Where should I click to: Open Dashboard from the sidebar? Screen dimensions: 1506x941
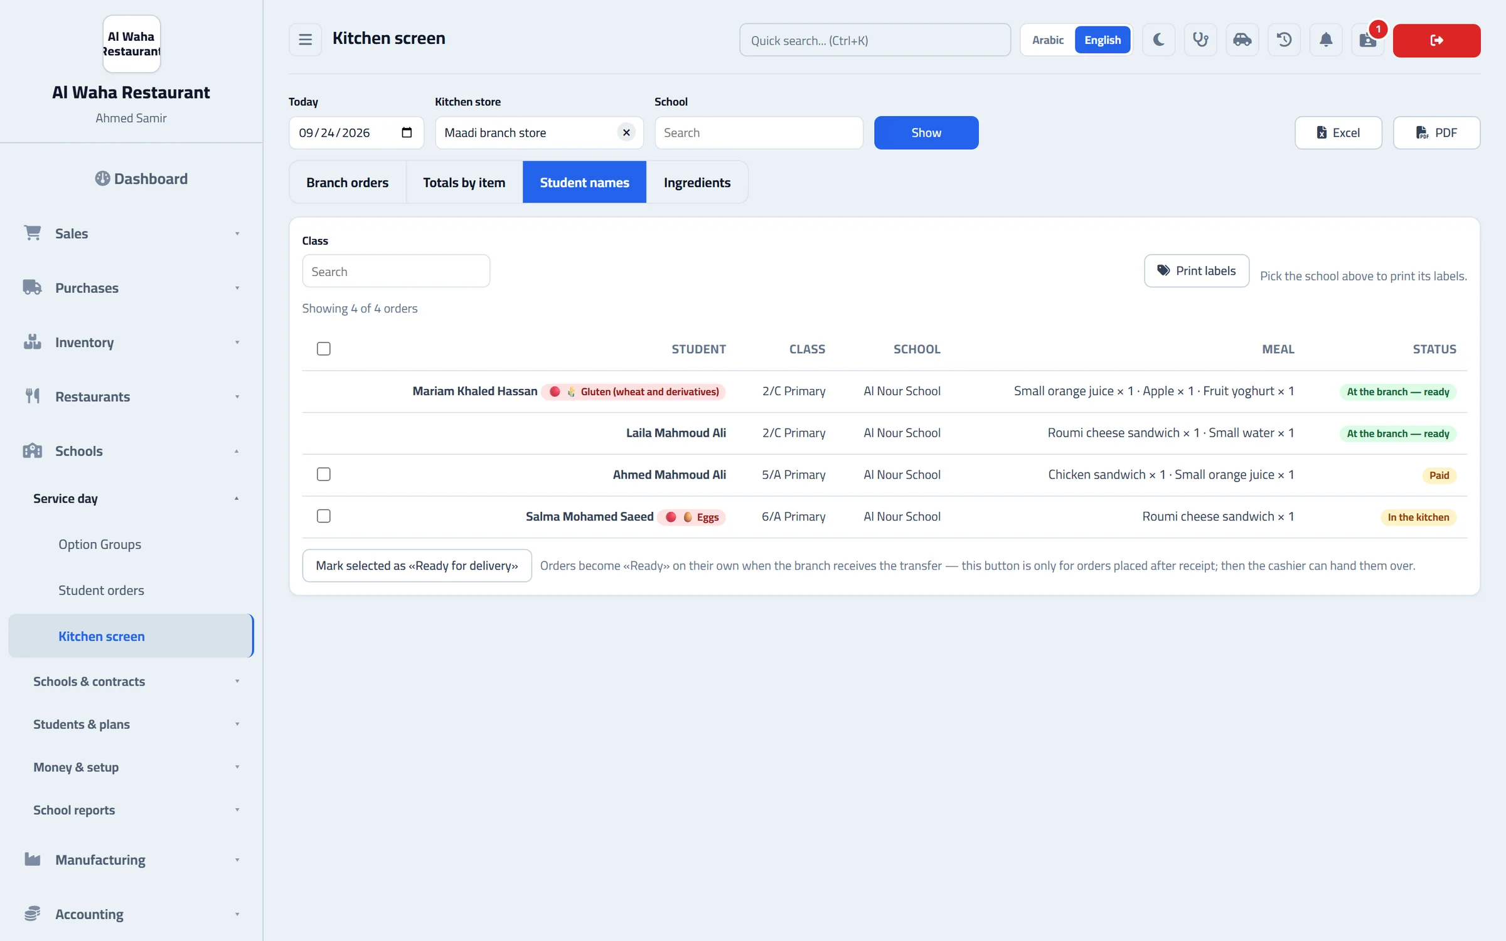point(141,179)
